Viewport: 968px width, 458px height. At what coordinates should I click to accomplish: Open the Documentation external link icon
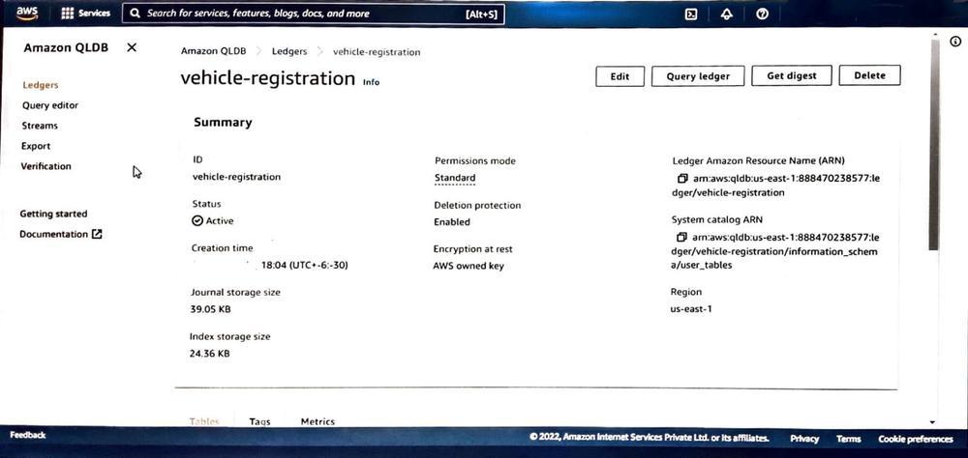point(97,234)
